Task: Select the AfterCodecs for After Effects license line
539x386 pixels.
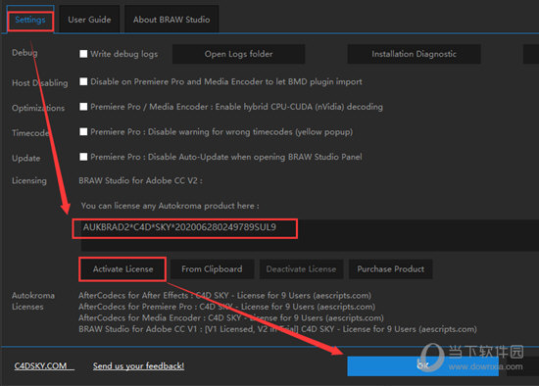Action: (x=224, y=296)
